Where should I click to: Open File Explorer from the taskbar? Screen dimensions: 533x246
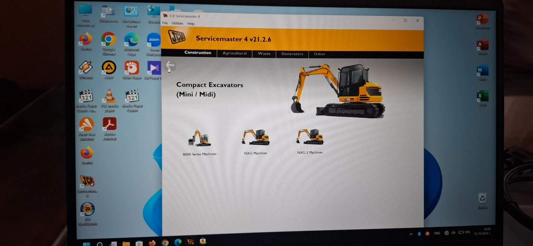[126, 244]
